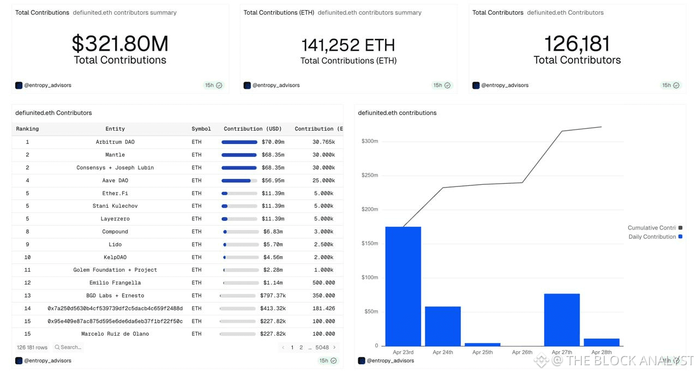Open @entropy_advisors link below the contributions chart
Screen dimensions: 698x374
coord(390,361)
